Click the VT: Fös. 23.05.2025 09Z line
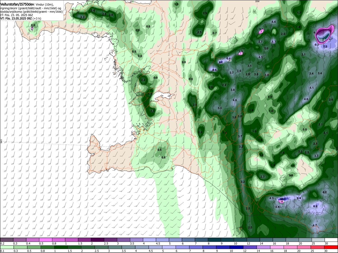The height and width of the screenshot is (253, 338). 21,18
